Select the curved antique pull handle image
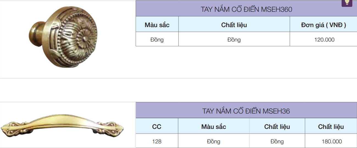Viewport: 357px width, 148px height. pyautogui.click(x=62, y=126)
